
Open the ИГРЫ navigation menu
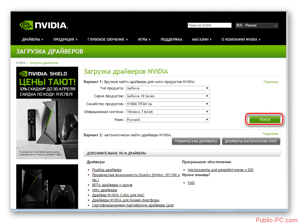coord(144,39)
